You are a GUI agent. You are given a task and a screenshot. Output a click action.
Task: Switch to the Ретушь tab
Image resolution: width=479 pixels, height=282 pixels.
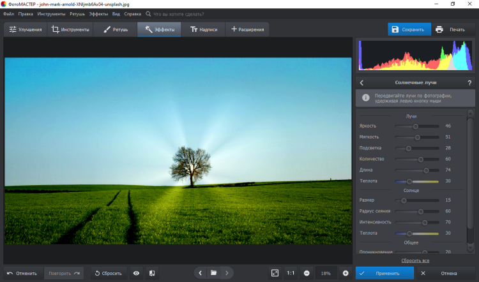pos(115,29)
